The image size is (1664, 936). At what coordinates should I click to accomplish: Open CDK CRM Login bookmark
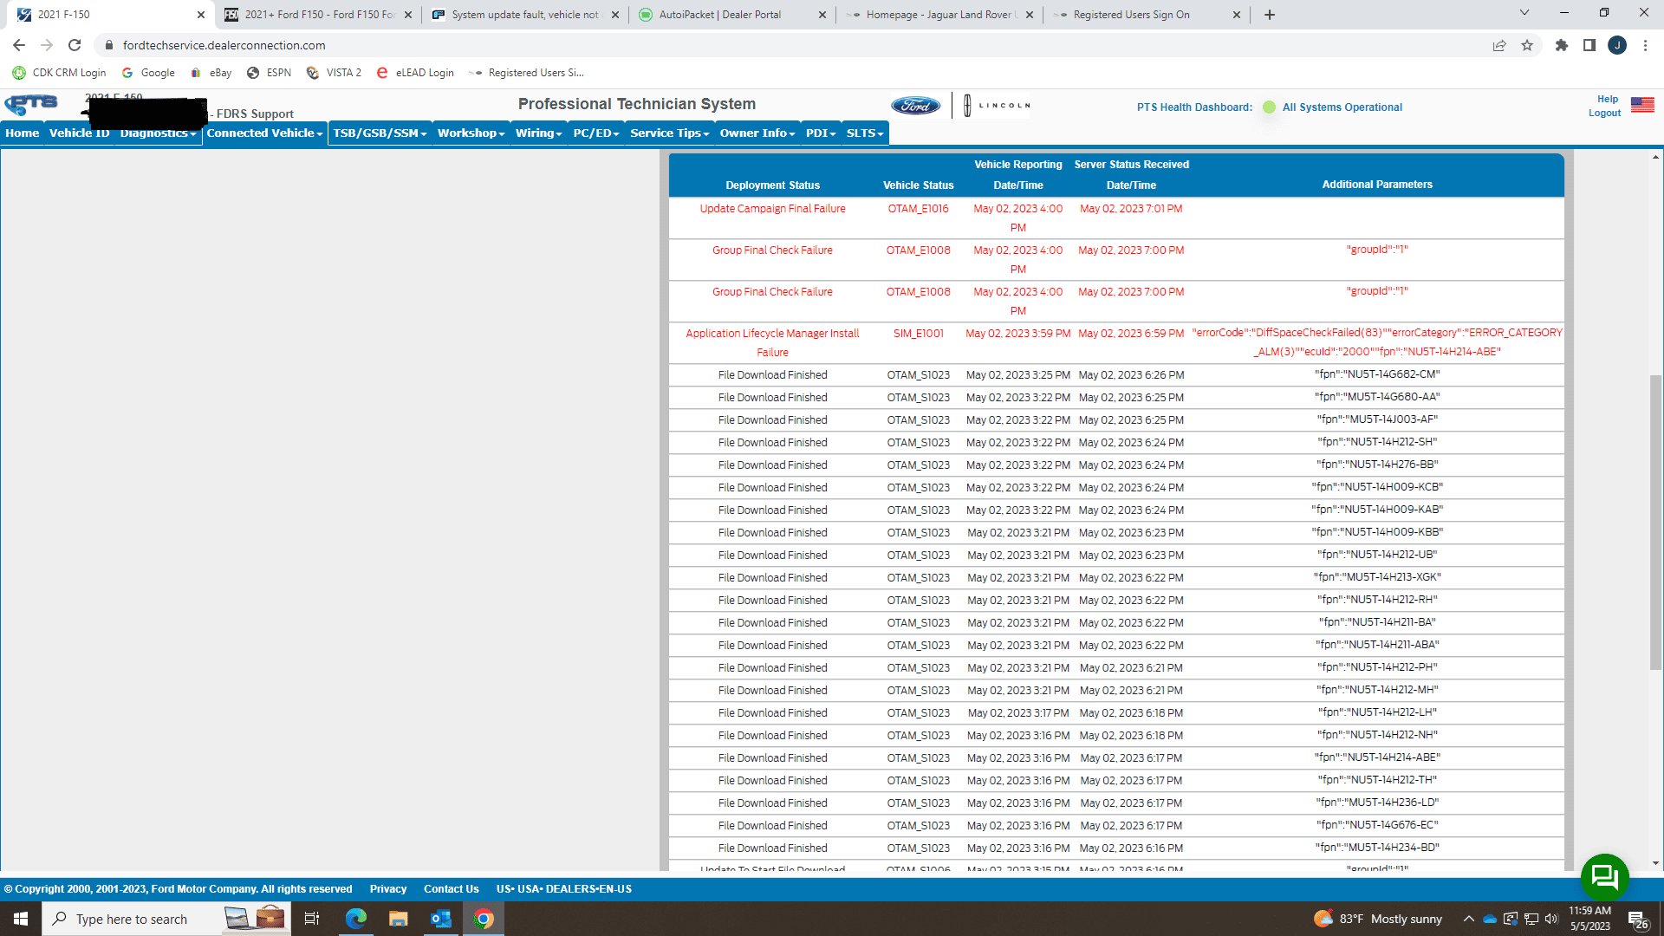(59, 73)
